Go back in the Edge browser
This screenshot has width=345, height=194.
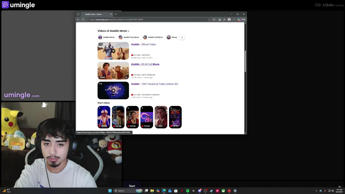click(78, 19)
